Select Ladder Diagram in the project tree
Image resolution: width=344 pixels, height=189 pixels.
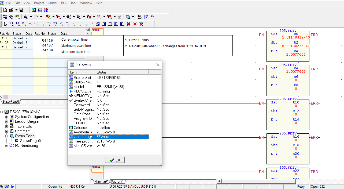28,122
